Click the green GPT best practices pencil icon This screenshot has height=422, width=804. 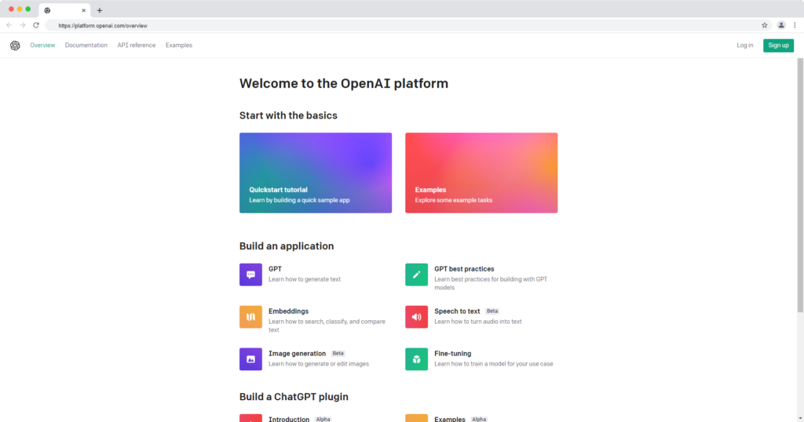[x=416, y=275]
